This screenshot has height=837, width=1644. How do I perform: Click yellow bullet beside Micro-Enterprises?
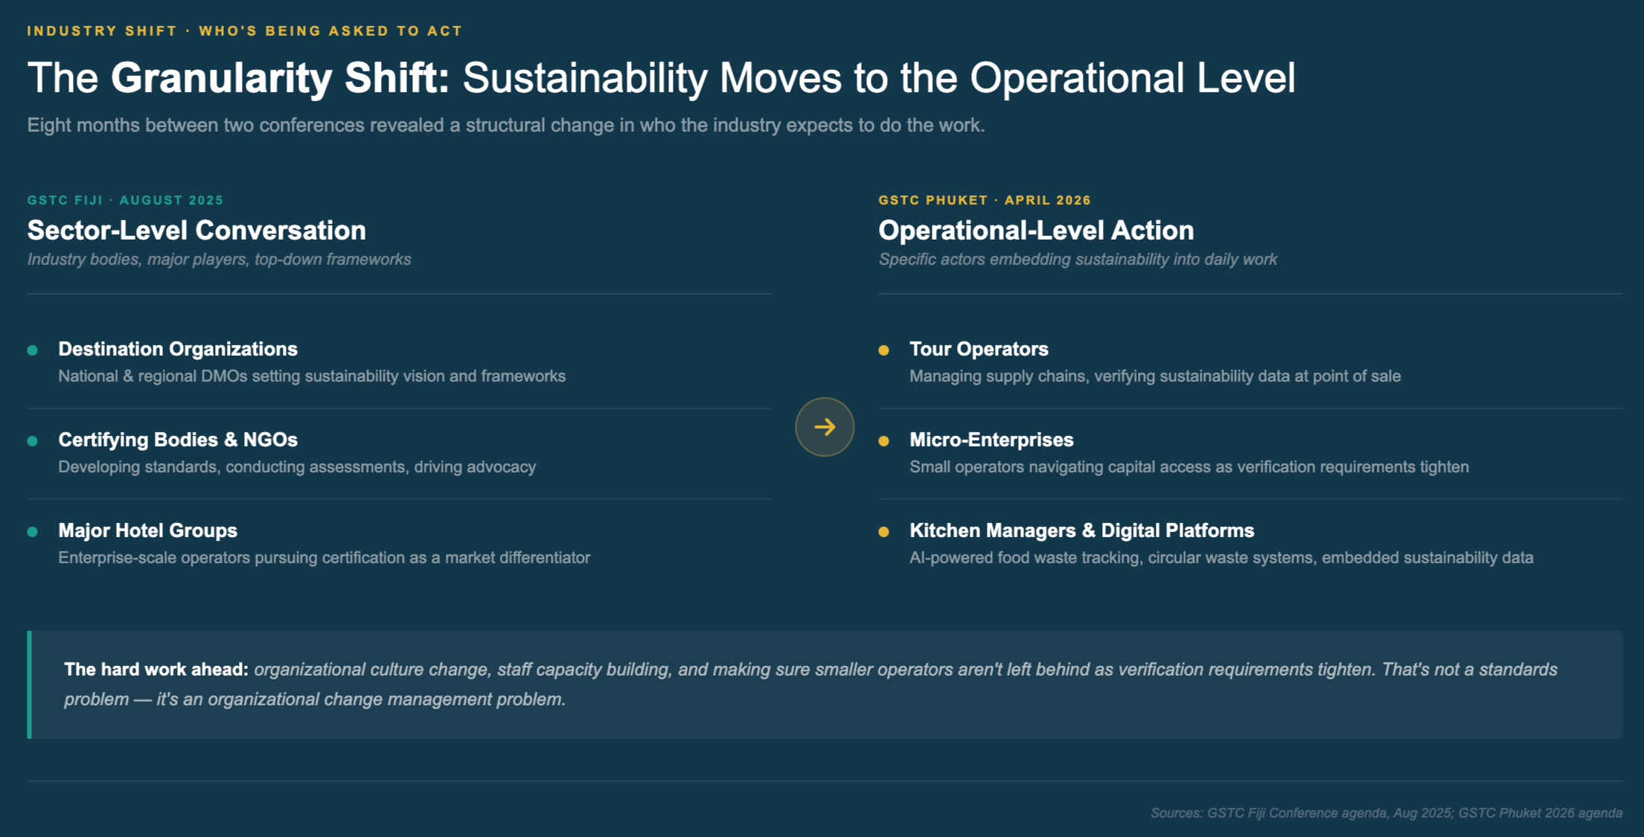883,441
